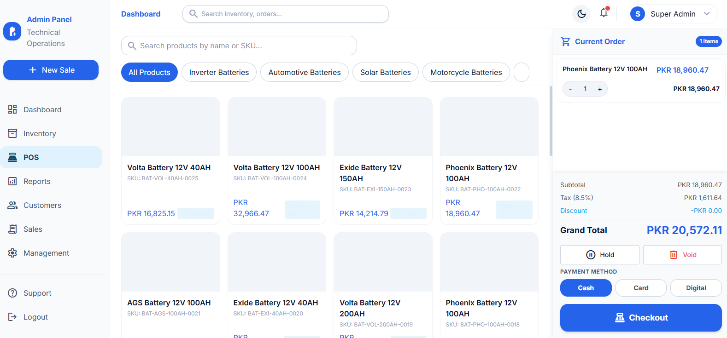Toggle dark mode with the moon icon
Screen dimensions: 727x338
581,14
